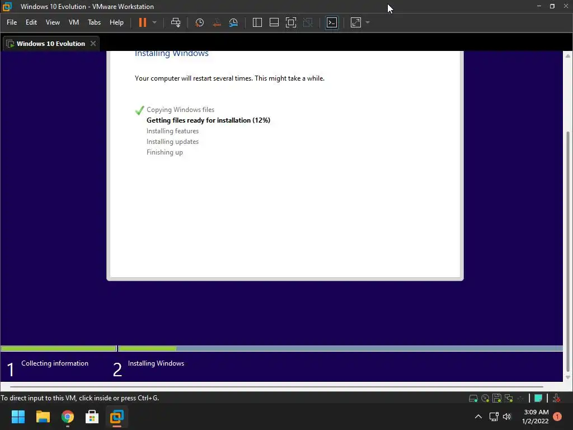Click network adapter status icon
The width and height of the screenshot is (573, 430).
(508, 398)
